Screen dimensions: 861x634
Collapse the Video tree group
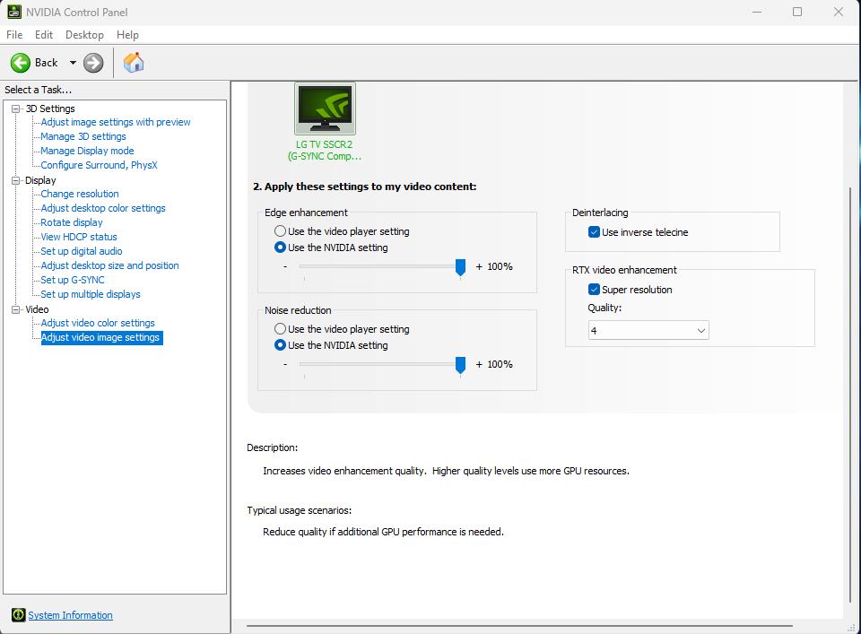[16, 309]
